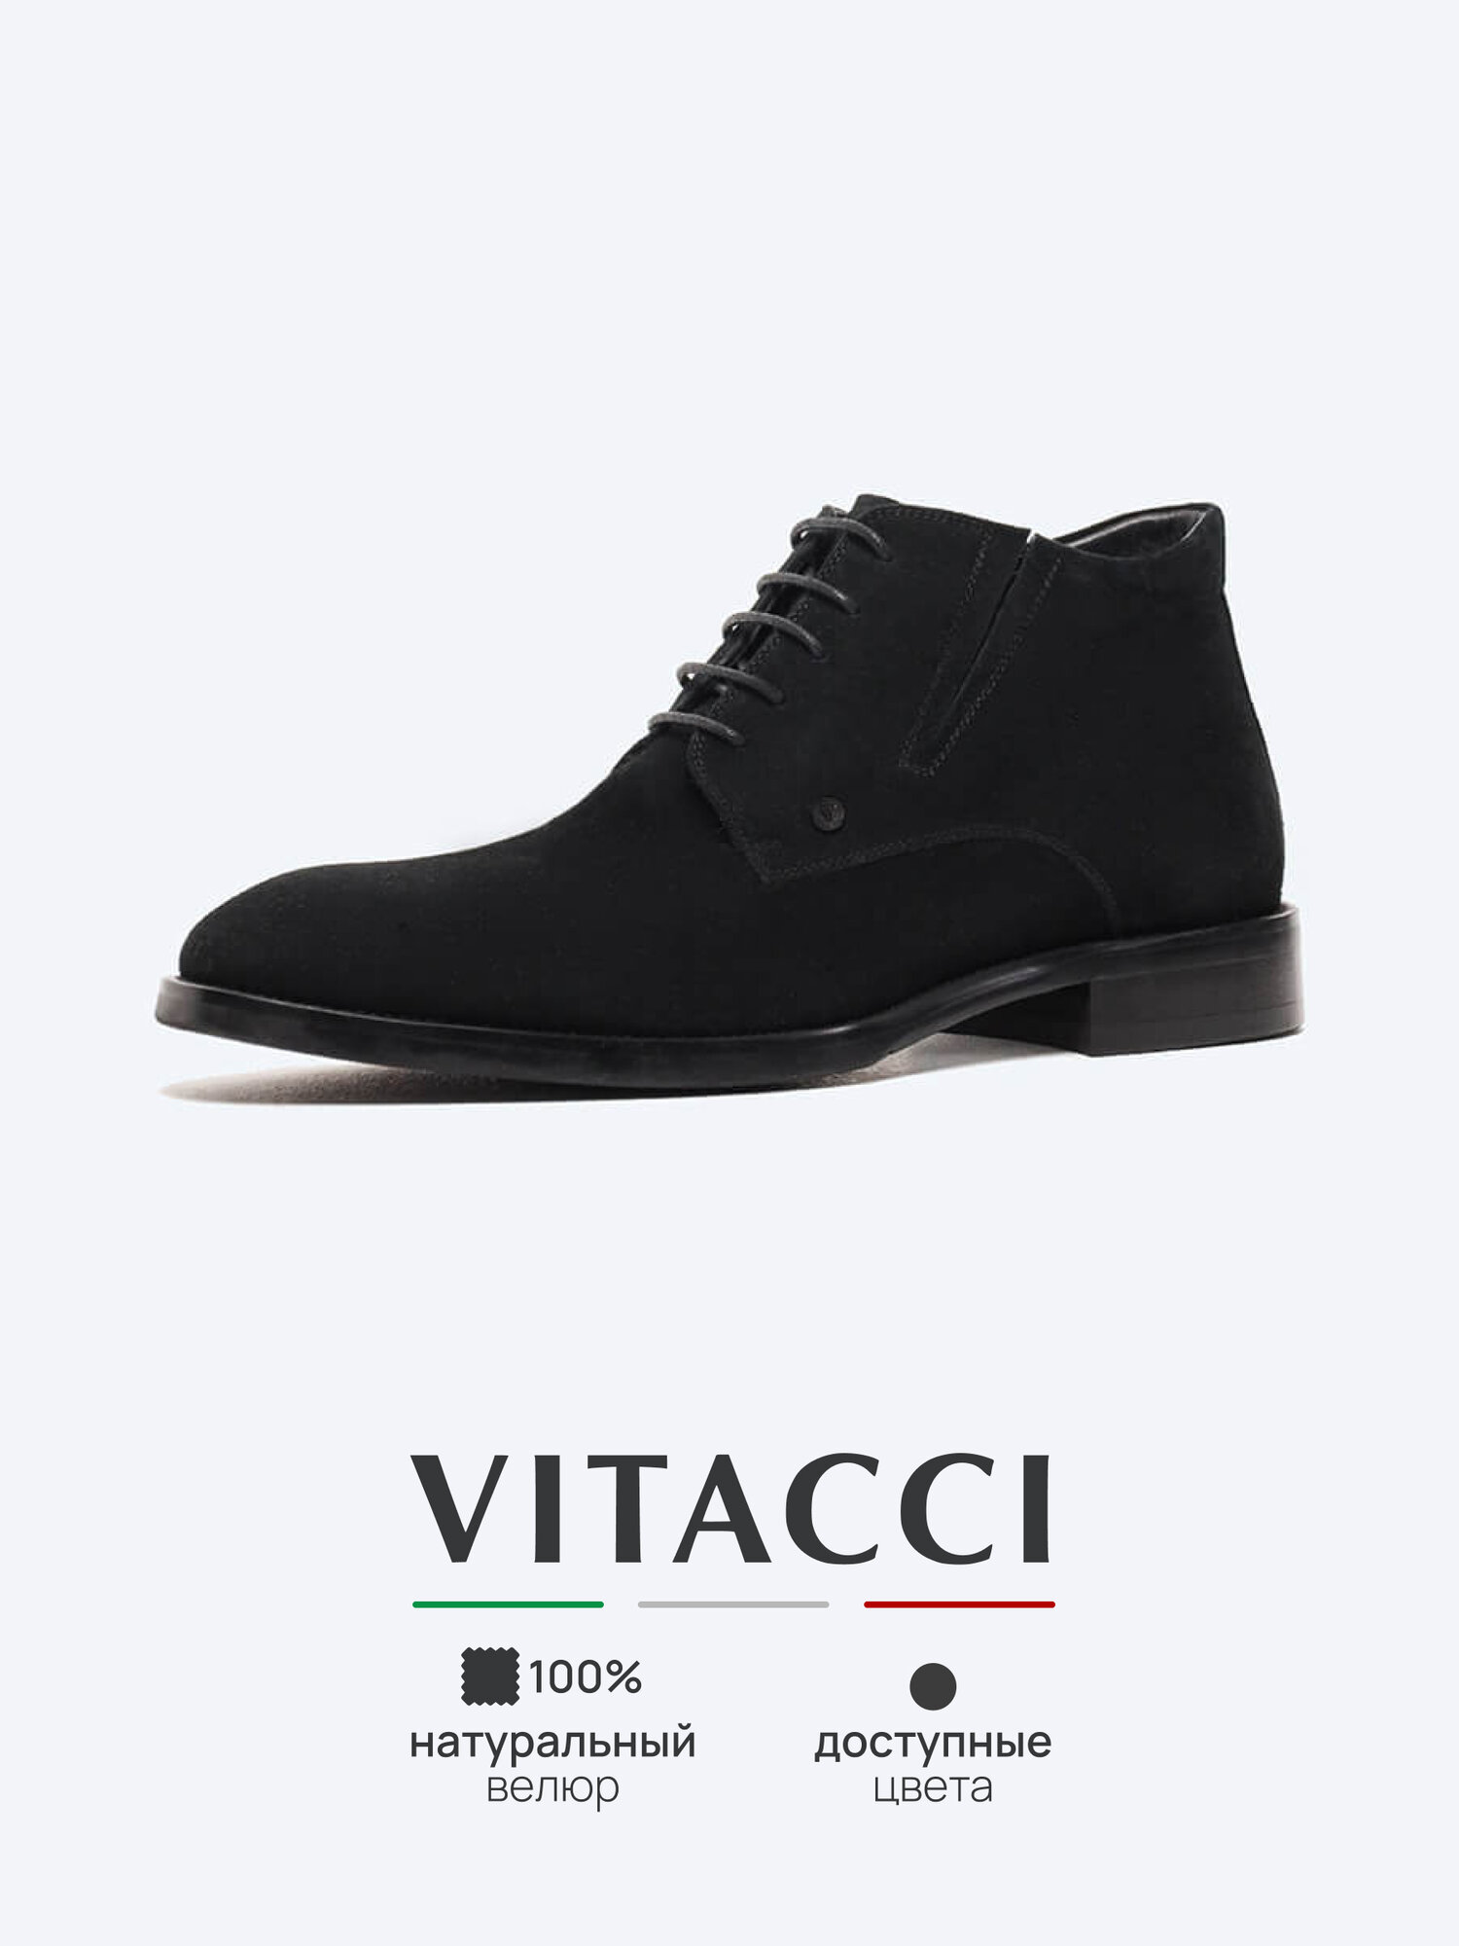The image size is (1459, 1946).
Task: Click the VITACCI brand logo
Action: click(x=732, y=1509)
